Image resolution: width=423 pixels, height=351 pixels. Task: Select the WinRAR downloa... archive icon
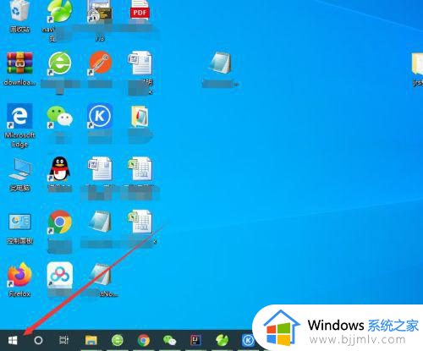click(19, 63)
